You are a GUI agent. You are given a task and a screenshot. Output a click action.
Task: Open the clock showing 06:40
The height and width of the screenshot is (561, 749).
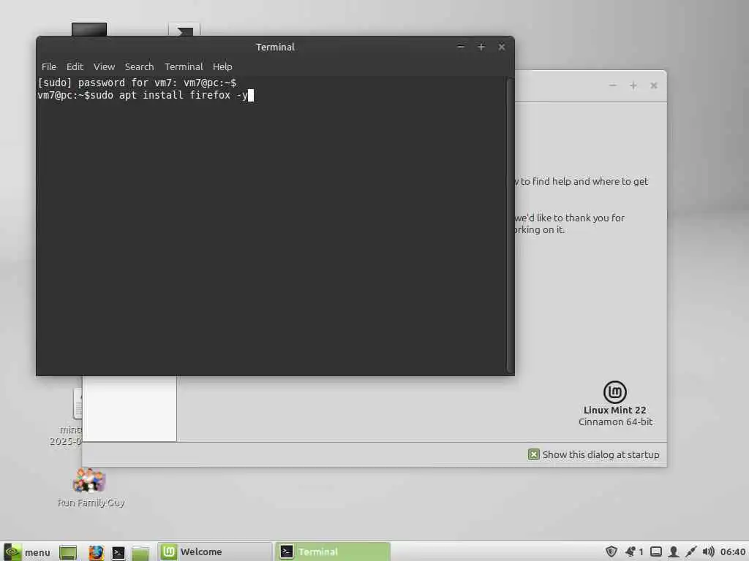point(733,552)
